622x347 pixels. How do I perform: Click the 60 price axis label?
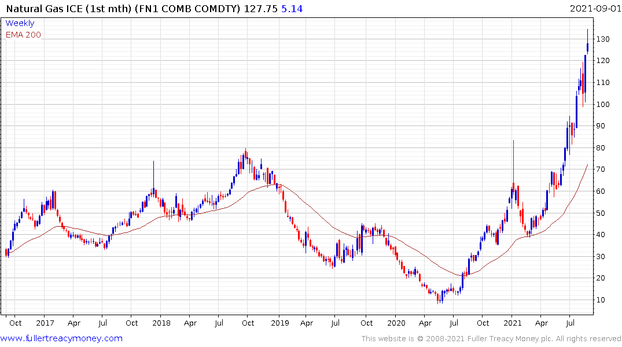pos(601,191)
